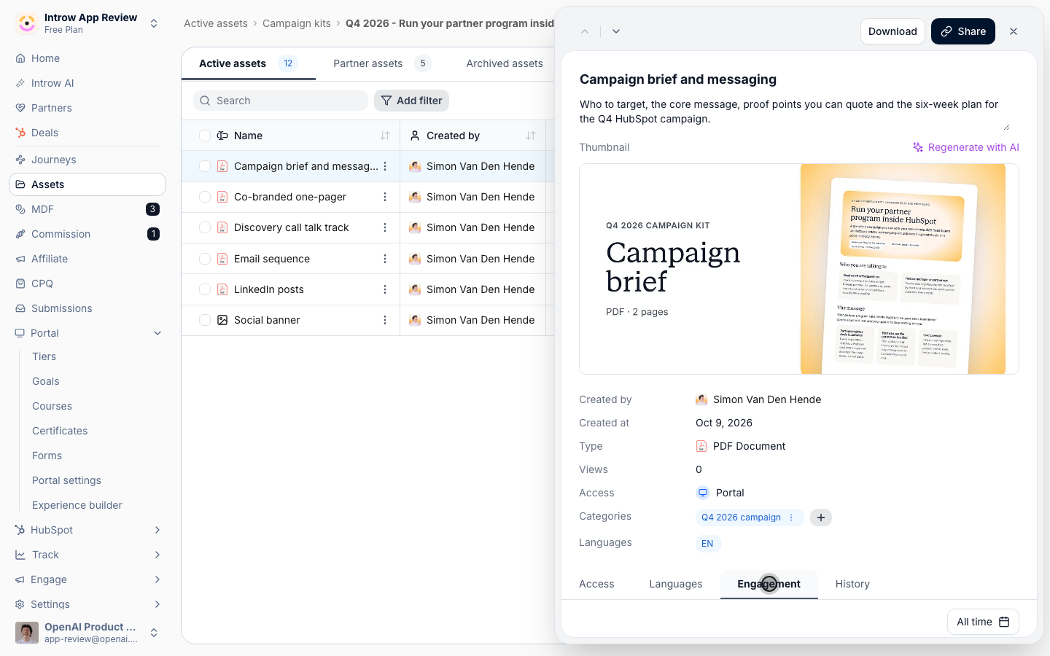This screenshot has width=1050, height=656.
Task: Click the Commission icon in sidebar
Action: pos(20,234)
